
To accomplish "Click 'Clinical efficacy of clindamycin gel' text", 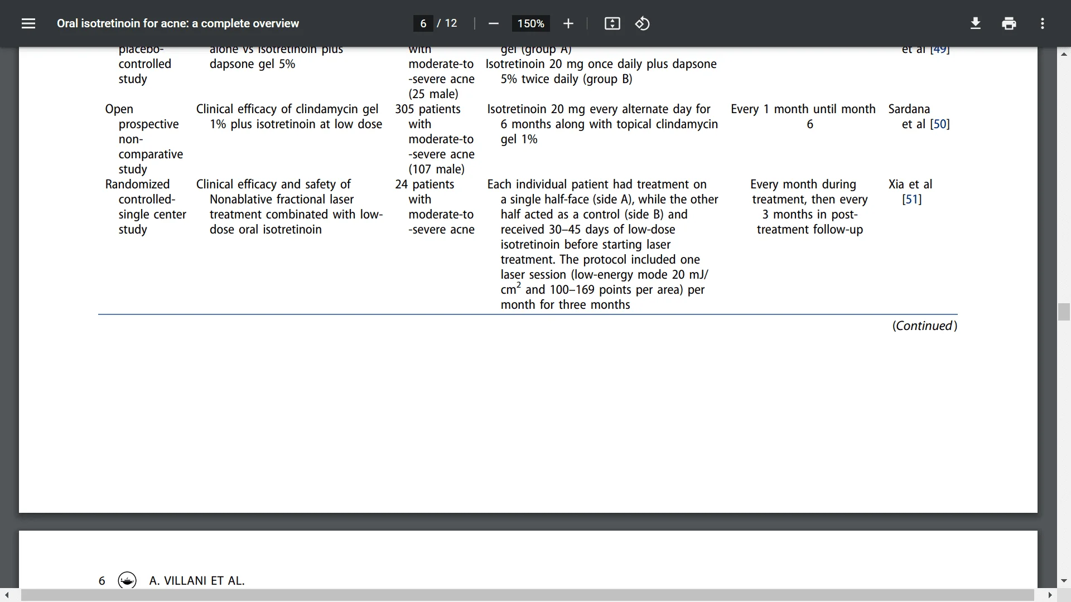I will (287, 109).
